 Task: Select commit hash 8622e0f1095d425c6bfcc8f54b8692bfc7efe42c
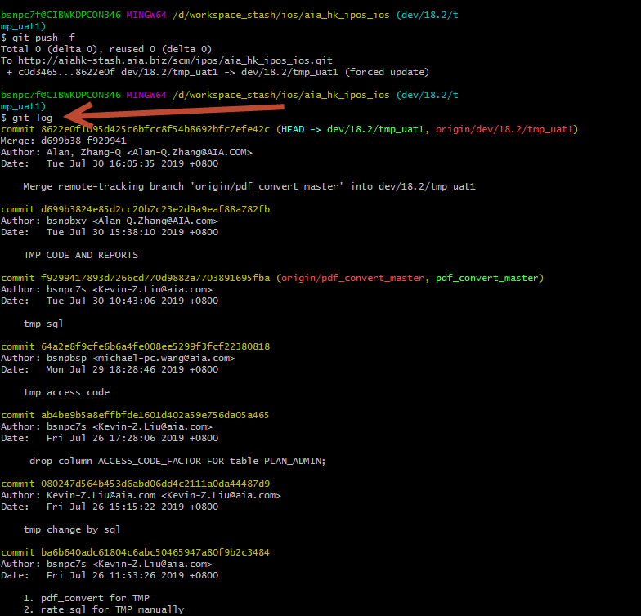pos(155,129)
